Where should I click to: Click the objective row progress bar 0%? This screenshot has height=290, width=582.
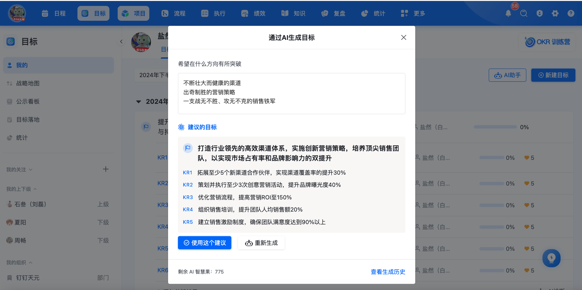point(495,127)
